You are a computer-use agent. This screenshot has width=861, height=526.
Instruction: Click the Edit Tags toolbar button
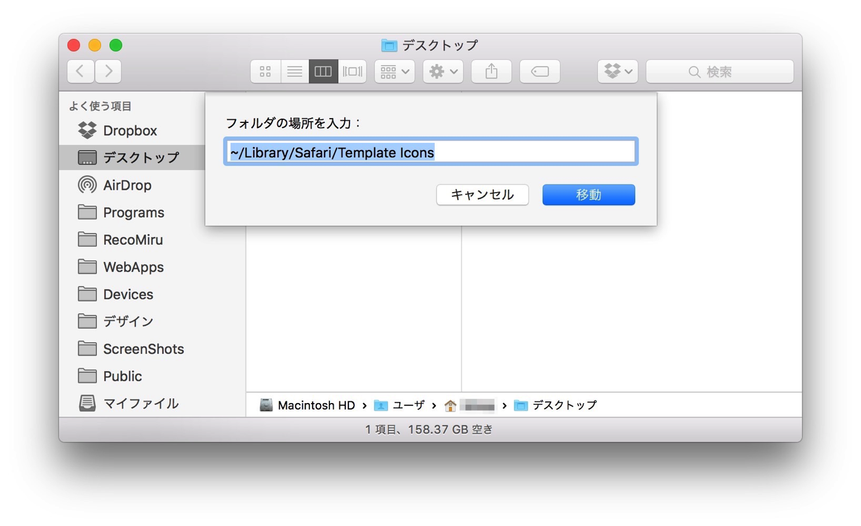point(540,72)
